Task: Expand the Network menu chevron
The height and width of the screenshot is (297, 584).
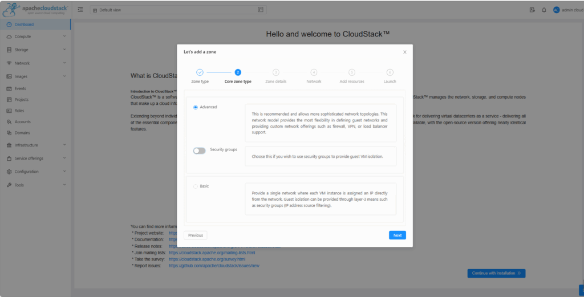Action: click(x=64, y=63)
